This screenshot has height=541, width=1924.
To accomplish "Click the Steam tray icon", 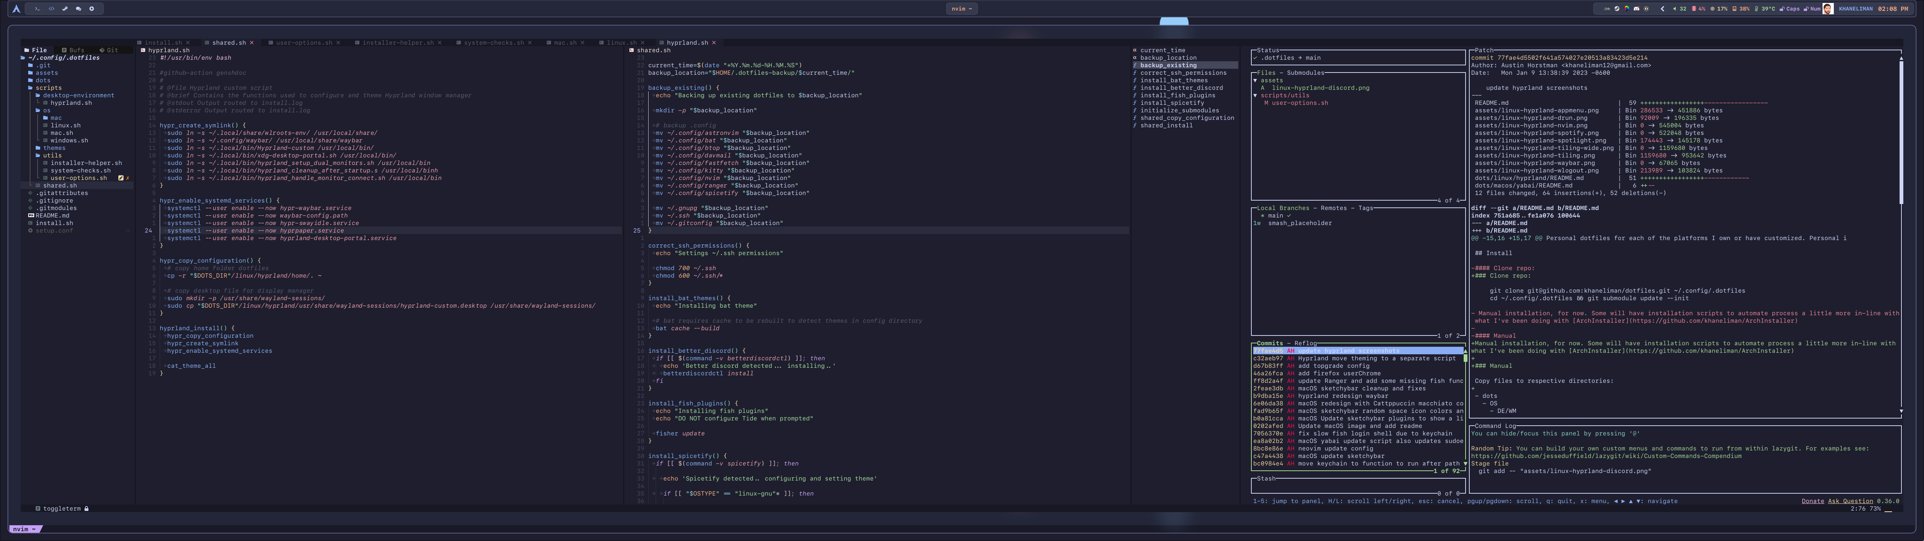I will (1617, 9).
